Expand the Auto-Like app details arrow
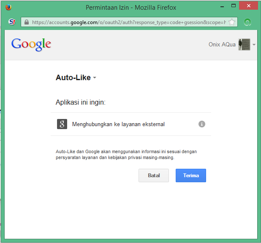The width and height of the screenshot is (261, 243). point(95,78)
